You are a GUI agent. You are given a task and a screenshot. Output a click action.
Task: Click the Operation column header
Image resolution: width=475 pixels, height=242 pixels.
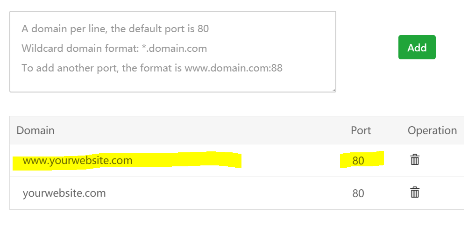pyautogui.click(x=432, y=130)
